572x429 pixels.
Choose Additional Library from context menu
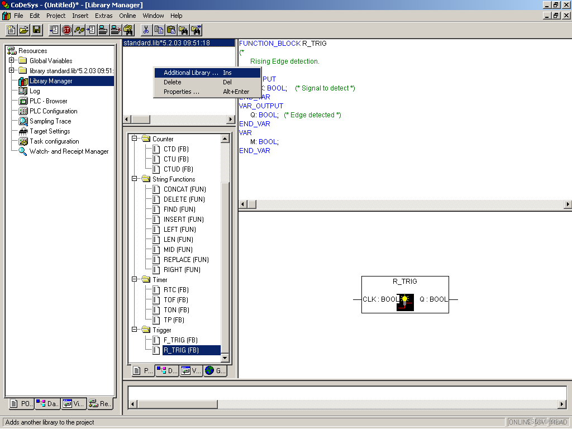pos(207,73)
